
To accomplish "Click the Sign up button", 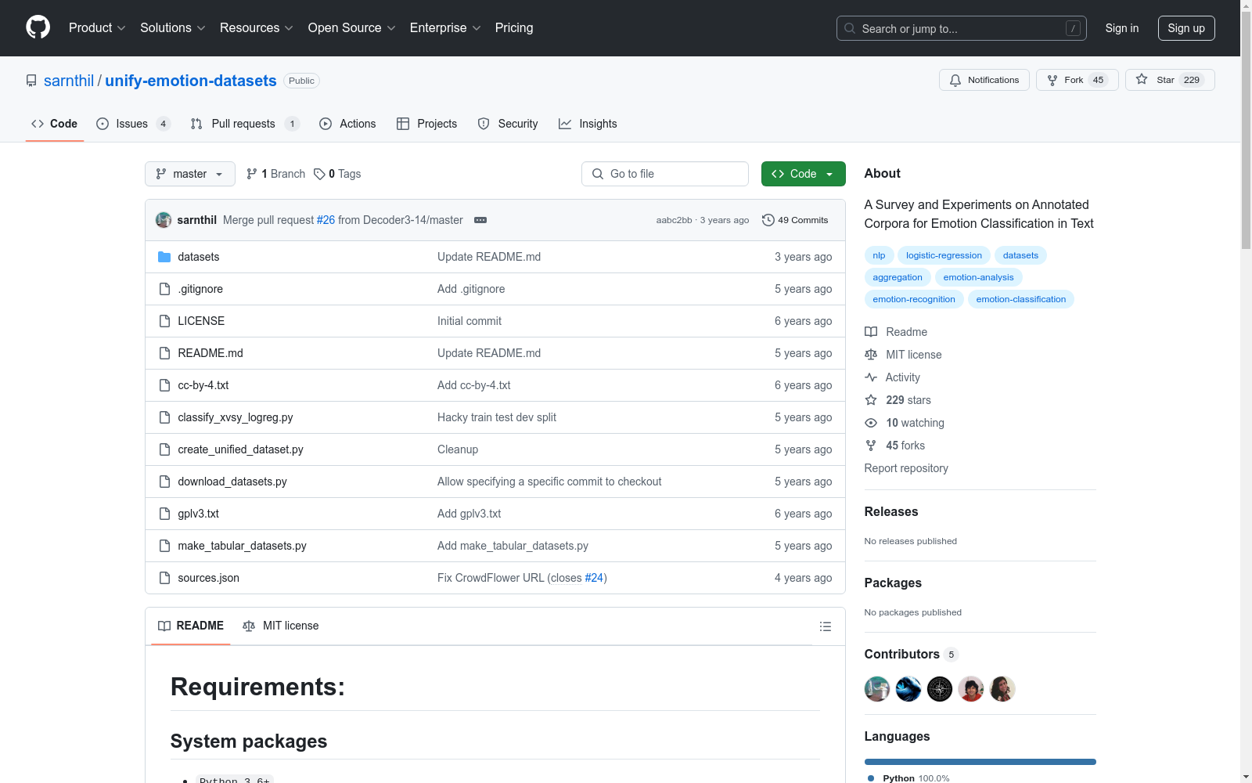I will (1186, 28).
